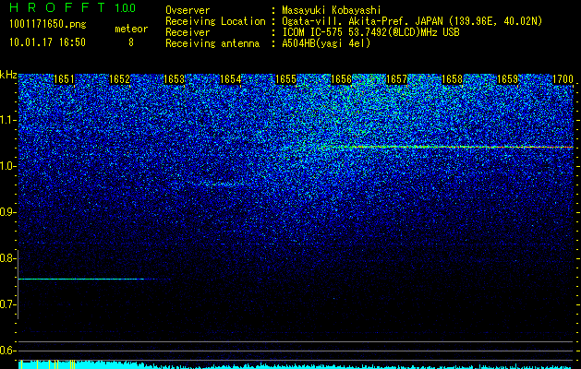Screen dimensions: 581x369
Task: Click the 0.6 kHz axis label
Action: 7,351
